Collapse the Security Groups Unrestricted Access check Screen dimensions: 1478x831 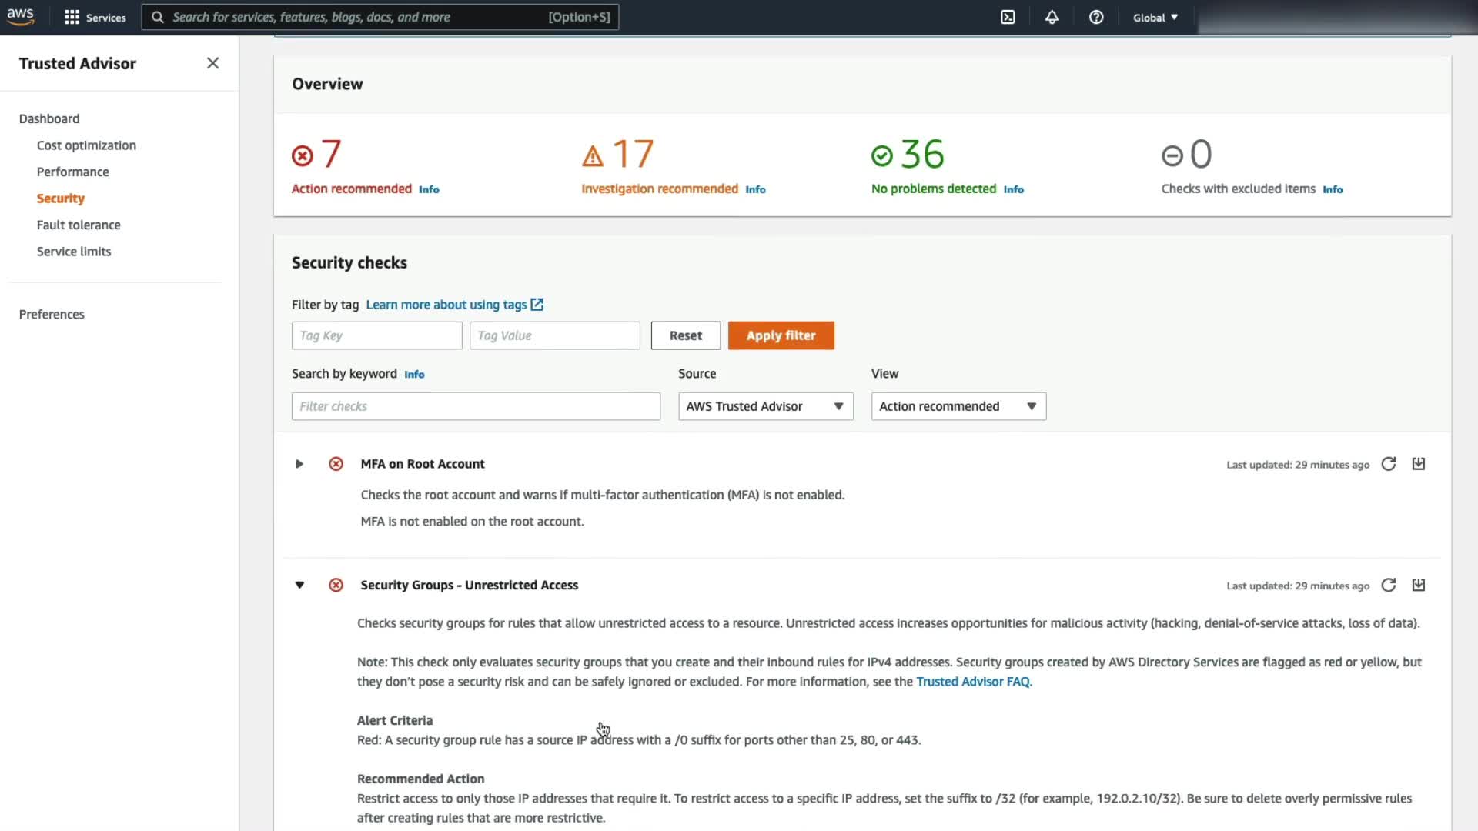click(x=299, y=586)
